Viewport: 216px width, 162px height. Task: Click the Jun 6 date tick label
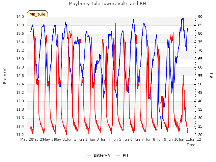[128, 139]
